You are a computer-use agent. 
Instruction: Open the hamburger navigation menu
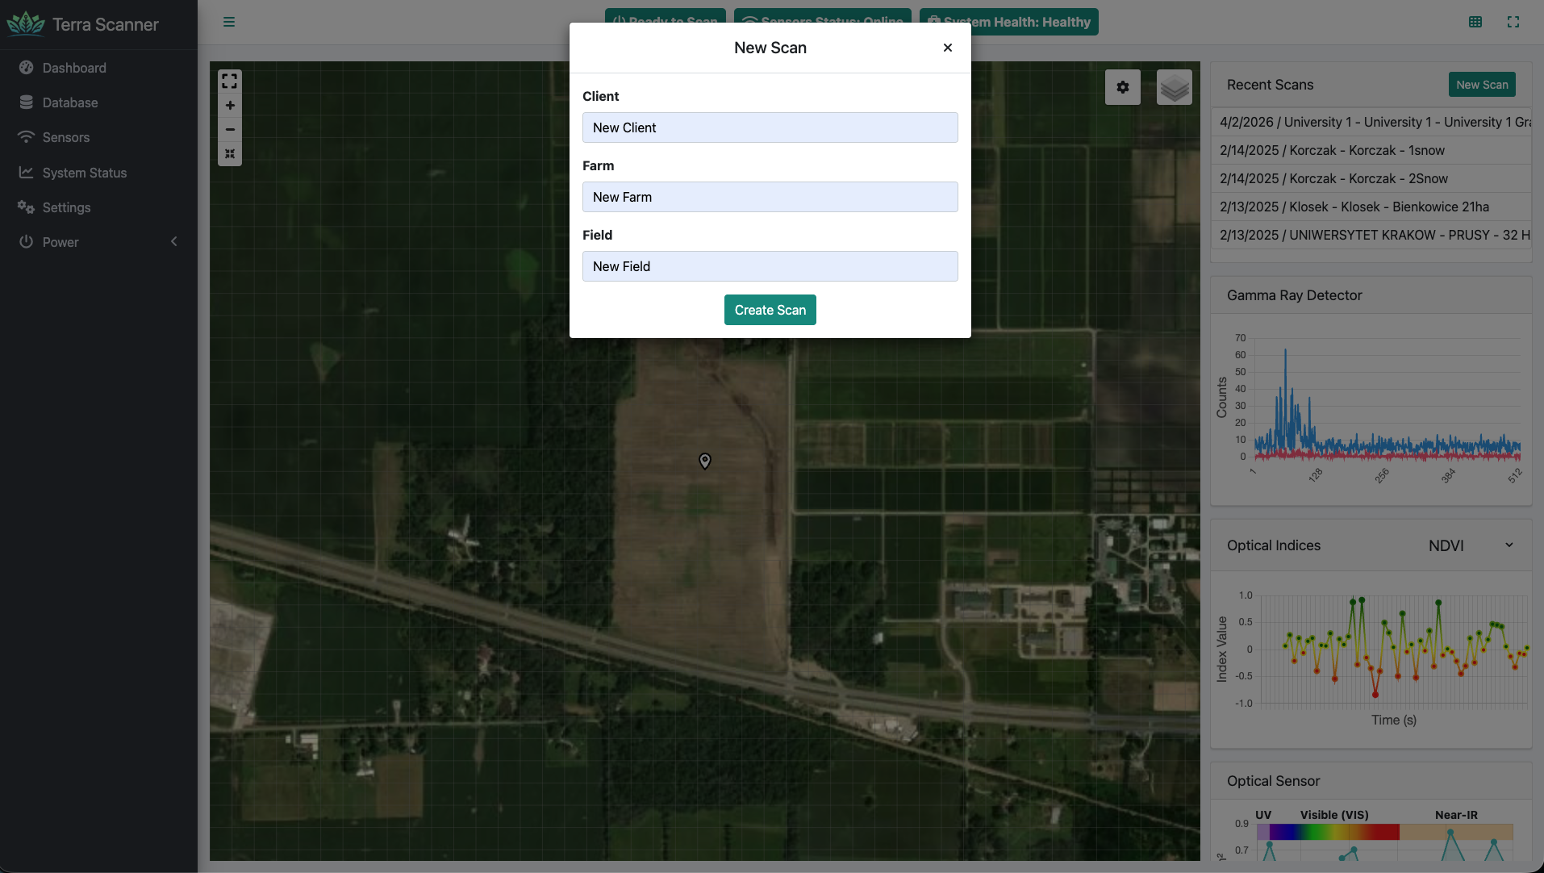tap(229, 22)
